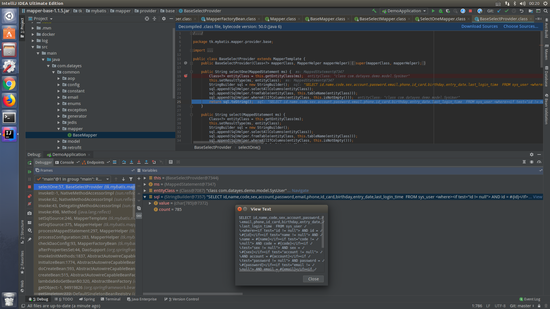
Task: Open the Endpoints tab in debug panel
Action: [95, 162]
